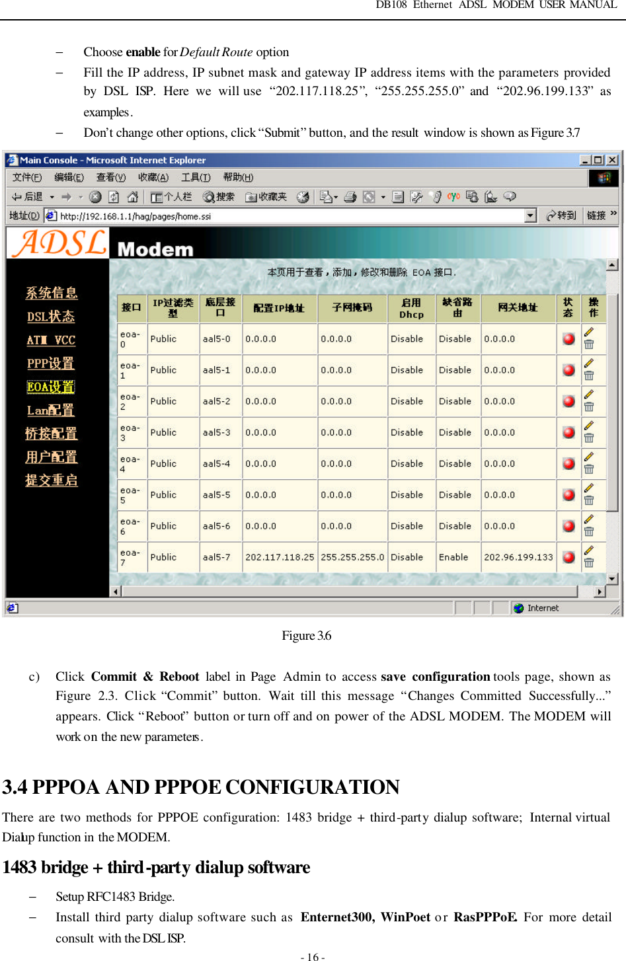Click the 202.117.118.25 IP address cell
626x961 pixels.
click(x=280, y=557)
